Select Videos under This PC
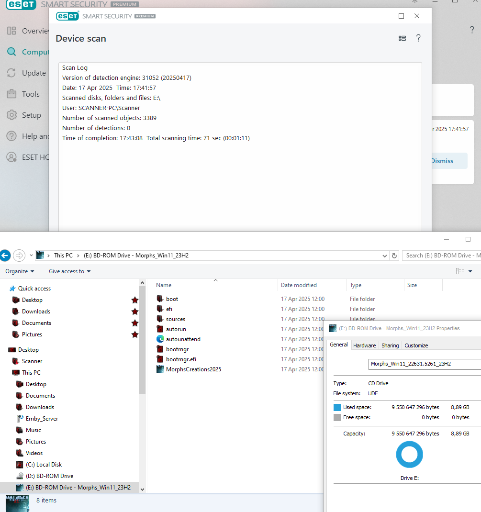Screen dimensions: 481x512 tap(34, 453)
